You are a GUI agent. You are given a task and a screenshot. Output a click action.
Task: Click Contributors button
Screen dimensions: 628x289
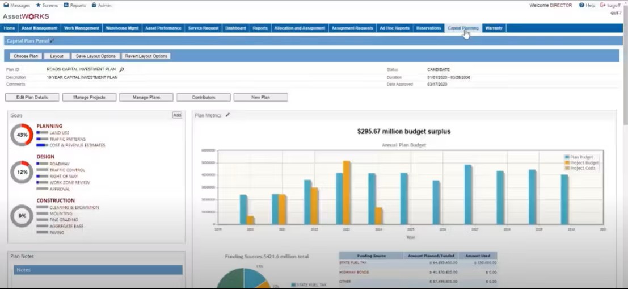pyautogui.click(x=204, y=98)
